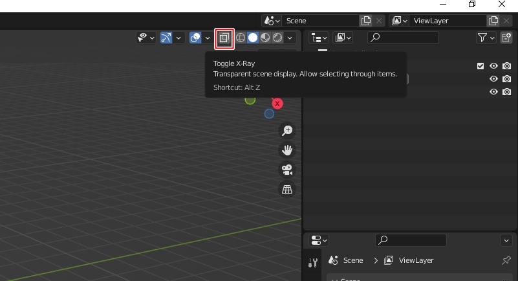Switch to Rendered viewport shading
This screenshot has height=281, width=518.
pos(277,38)
